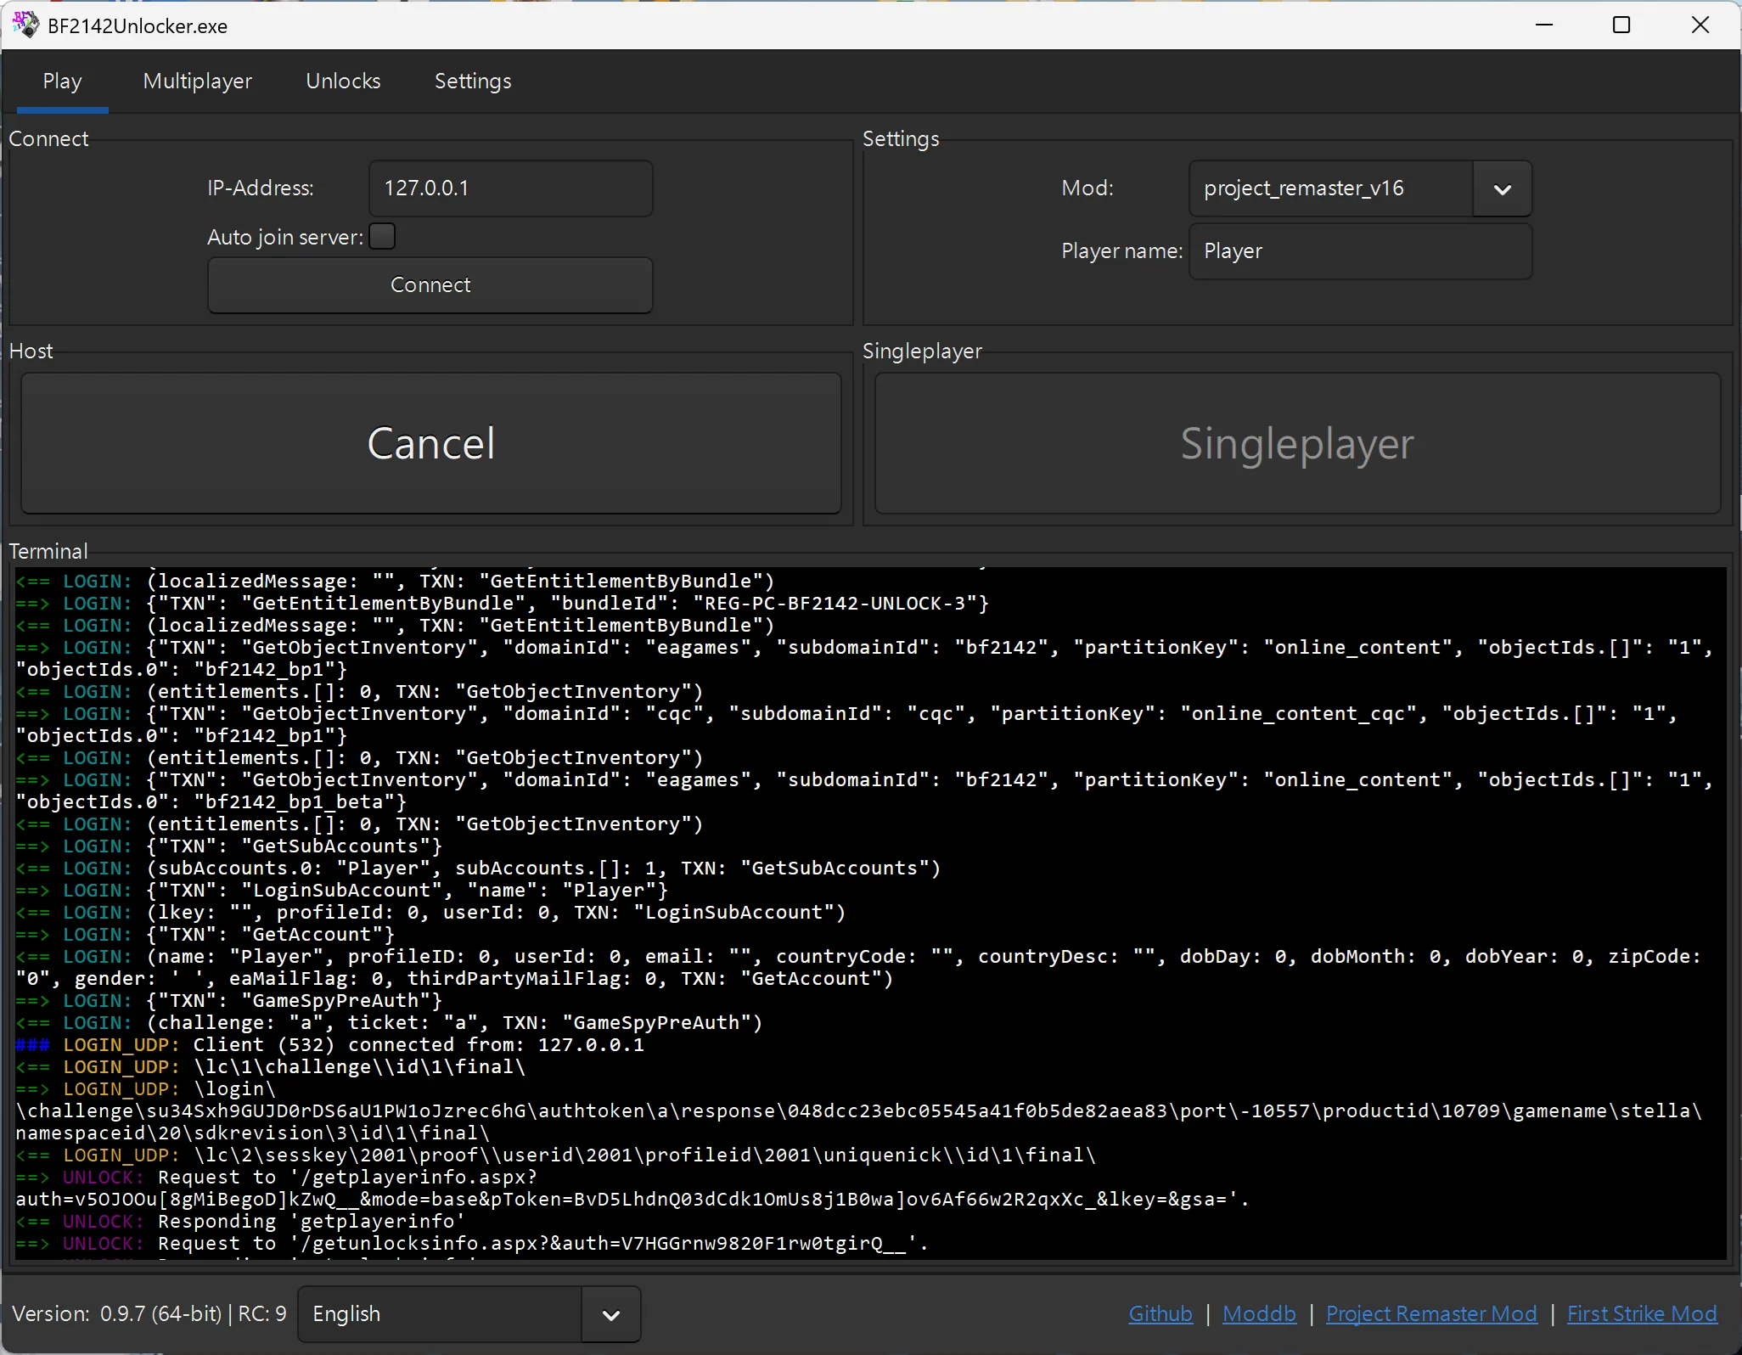1742x1355 pixels.
Task: Open the Mod dropdown project_remaster_v16
Action: (x=1360, y=188)
